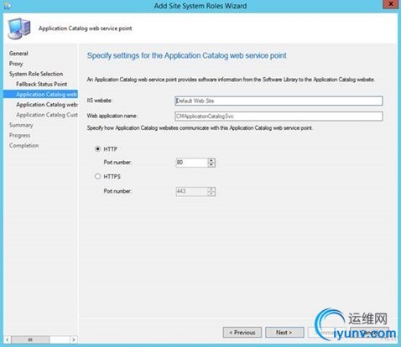Click the wizard computer icon in header
The image size is (401, 347).
coord(19,28)
